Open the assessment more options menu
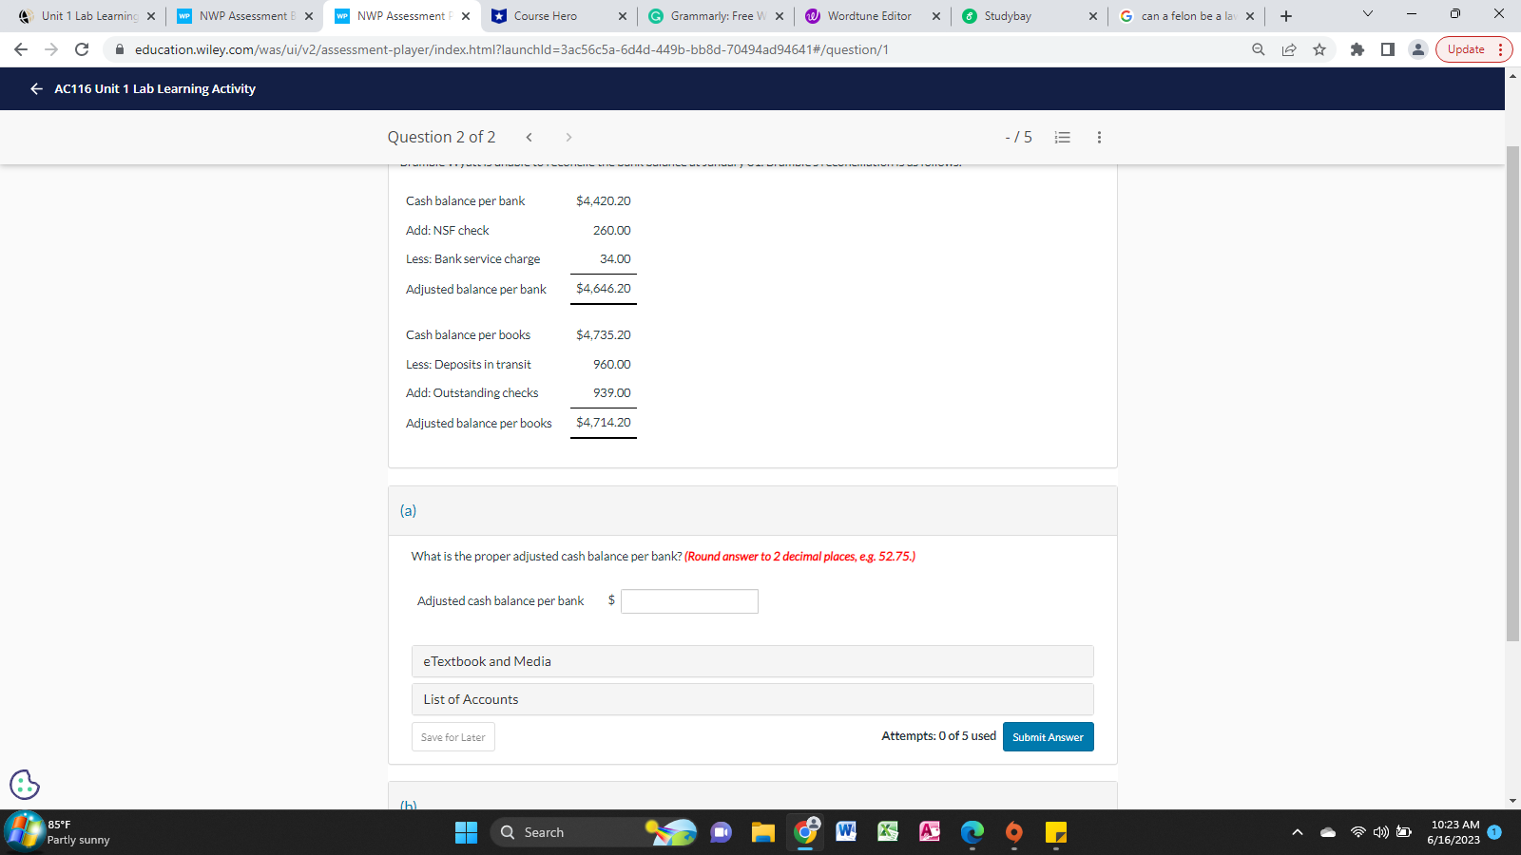 [x=1100, y=137]
